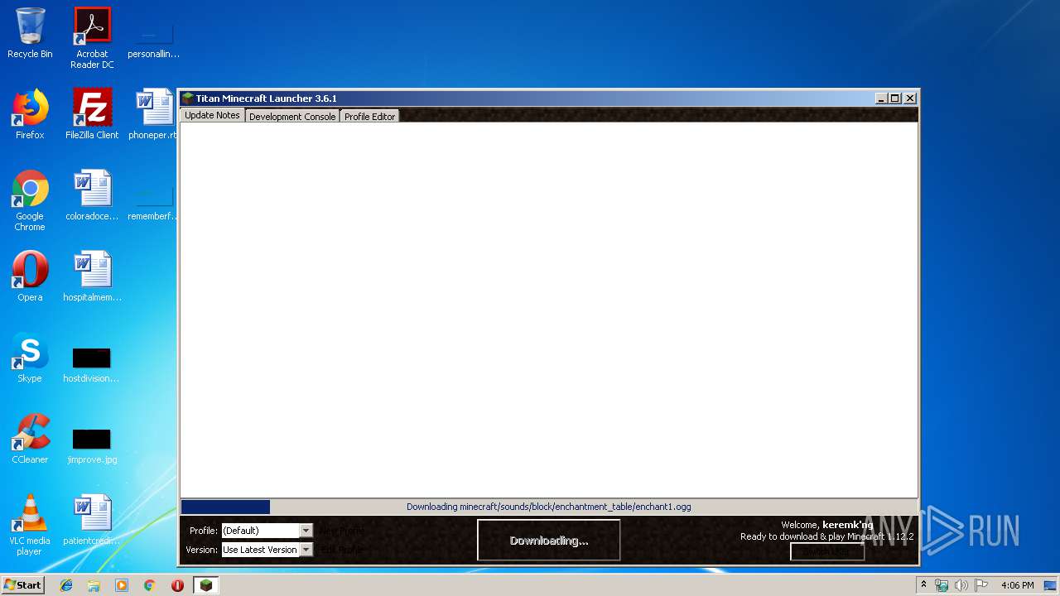Screen dimensions: 1060x596
Task: Open FileZilla Client desktop shortcut
Action: pyautogui.click(x=92, y=114)
